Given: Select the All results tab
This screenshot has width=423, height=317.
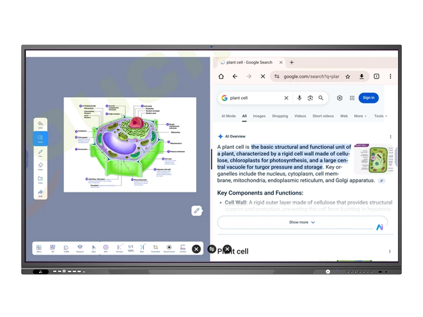Looking at the screenshot, I should click(244, 116).
